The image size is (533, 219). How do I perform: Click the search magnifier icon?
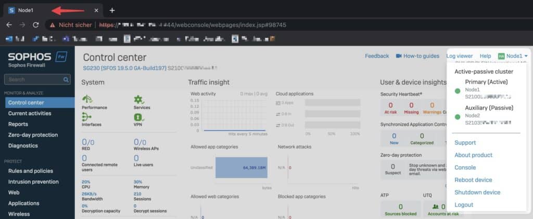pyautogui.click(x=66, y=80)
